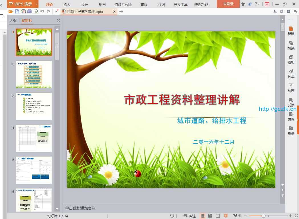Click the 分享 (Share) sidebar icon
The image size is (299, 219).
291,74
